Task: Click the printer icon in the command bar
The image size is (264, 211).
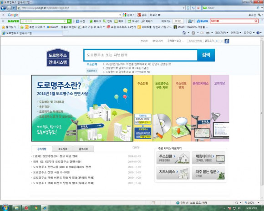Action: coord(208,33)
